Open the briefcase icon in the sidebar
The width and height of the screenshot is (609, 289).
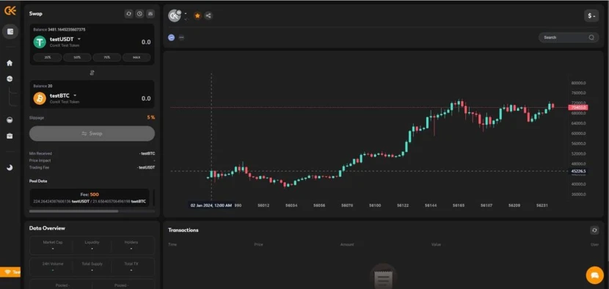[10, 136]
